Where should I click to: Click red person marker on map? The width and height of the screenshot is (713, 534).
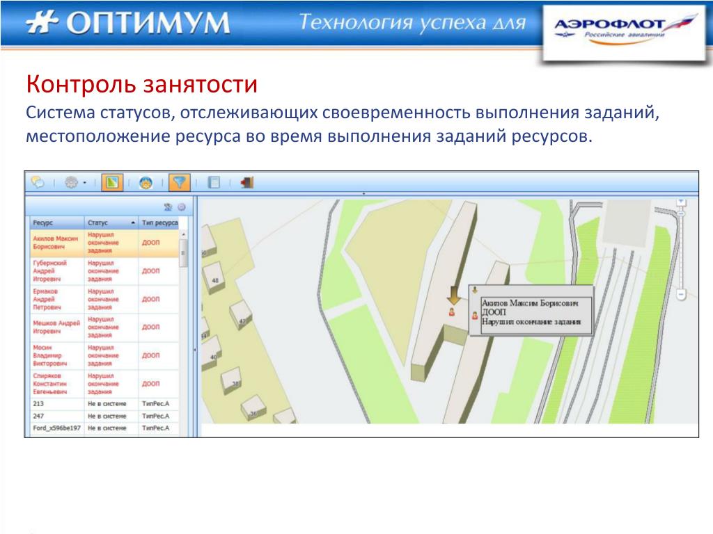[452, 314]
